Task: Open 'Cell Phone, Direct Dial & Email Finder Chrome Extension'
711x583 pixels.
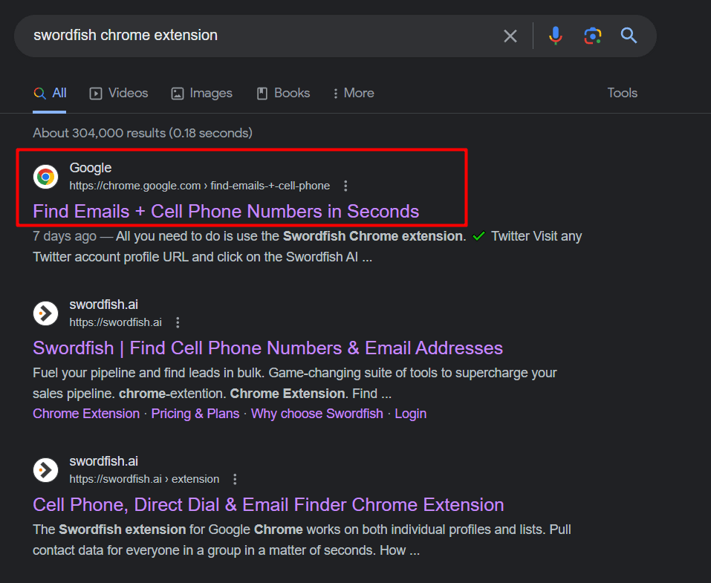Action: coord(268,504)
